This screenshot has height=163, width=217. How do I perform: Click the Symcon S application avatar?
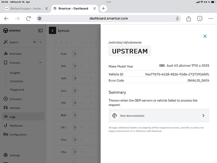(x=52, y=30)
